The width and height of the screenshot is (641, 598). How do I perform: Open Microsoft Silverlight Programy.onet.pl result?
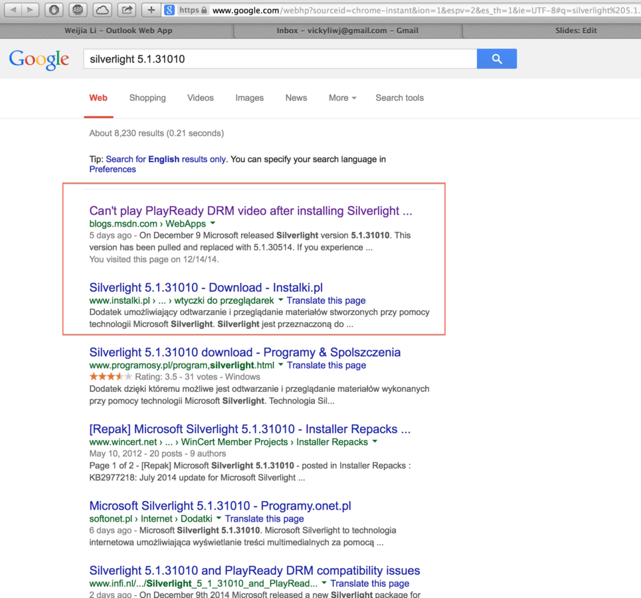220,506
